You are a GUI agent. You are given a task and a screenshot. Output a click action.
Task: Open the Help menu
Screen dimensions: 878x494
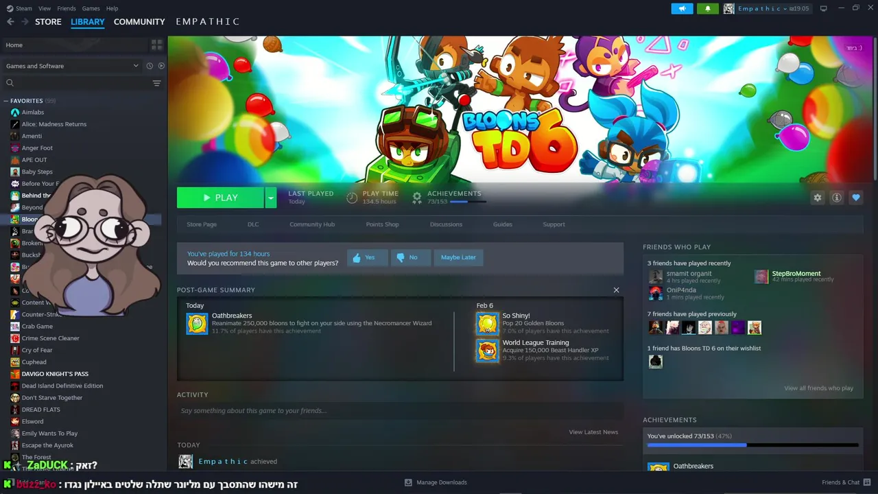point(112,8)
